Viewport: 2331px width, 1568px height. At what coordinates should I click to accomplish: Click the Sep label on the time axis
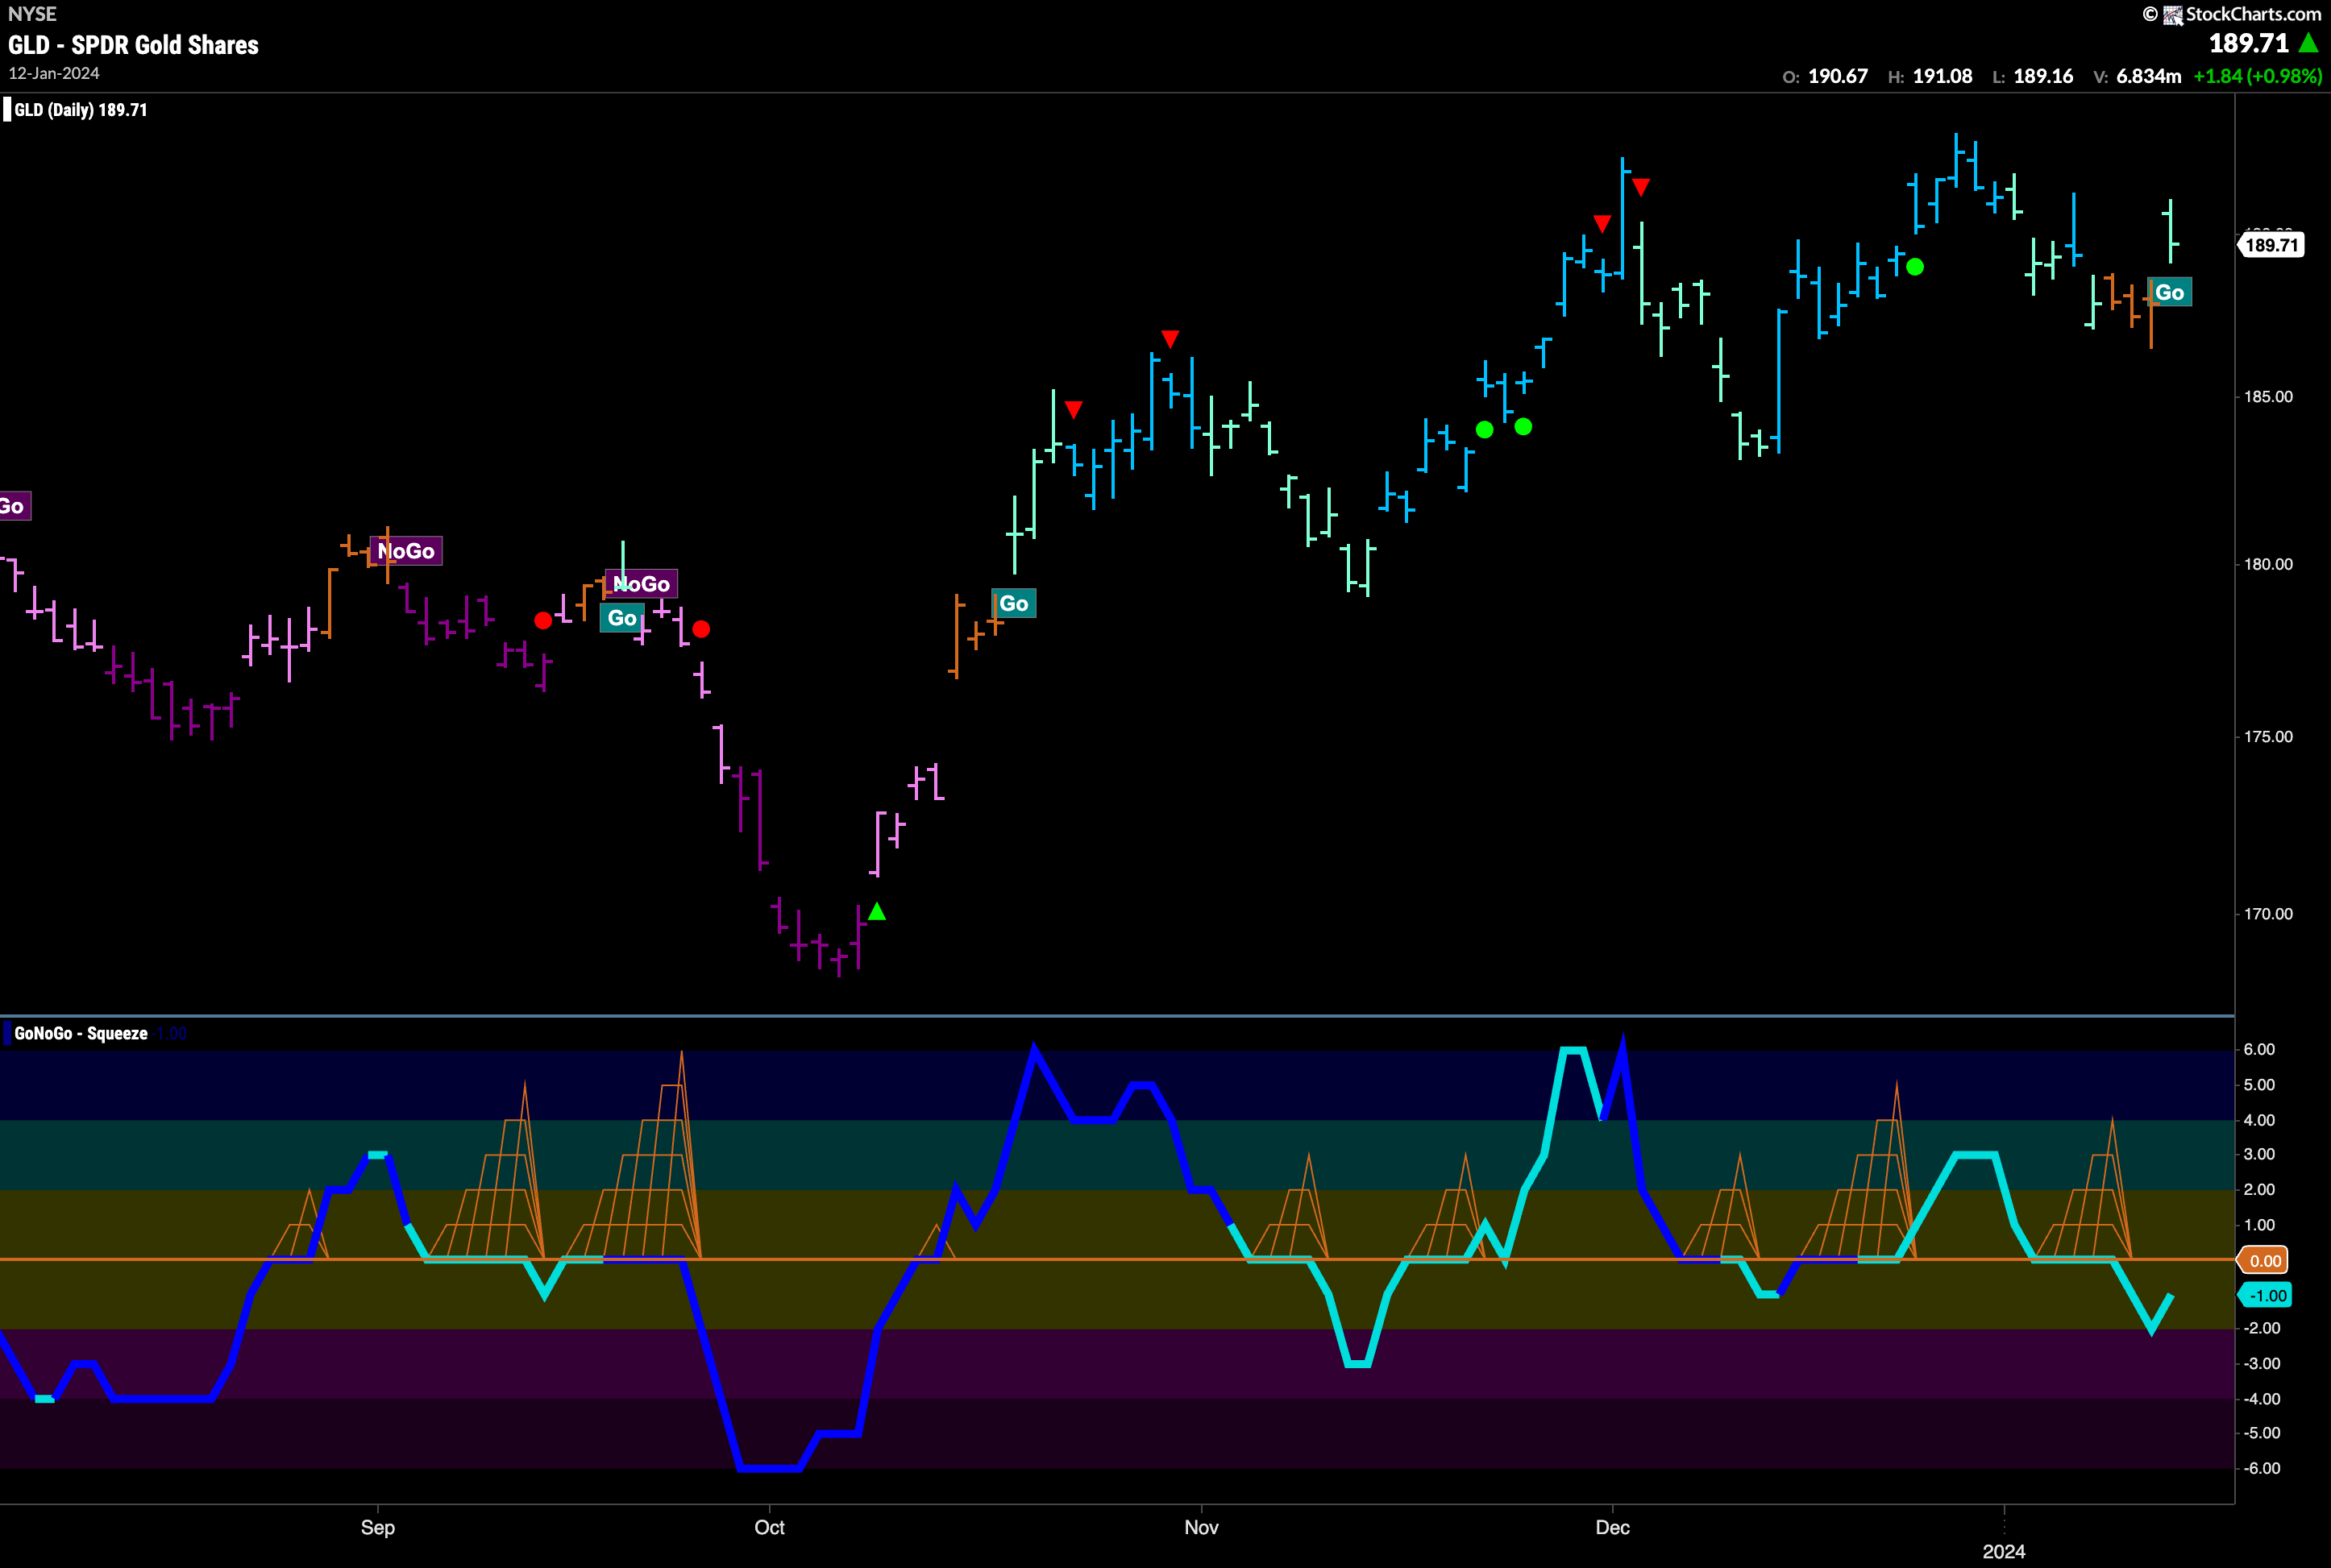(378, 1527)
